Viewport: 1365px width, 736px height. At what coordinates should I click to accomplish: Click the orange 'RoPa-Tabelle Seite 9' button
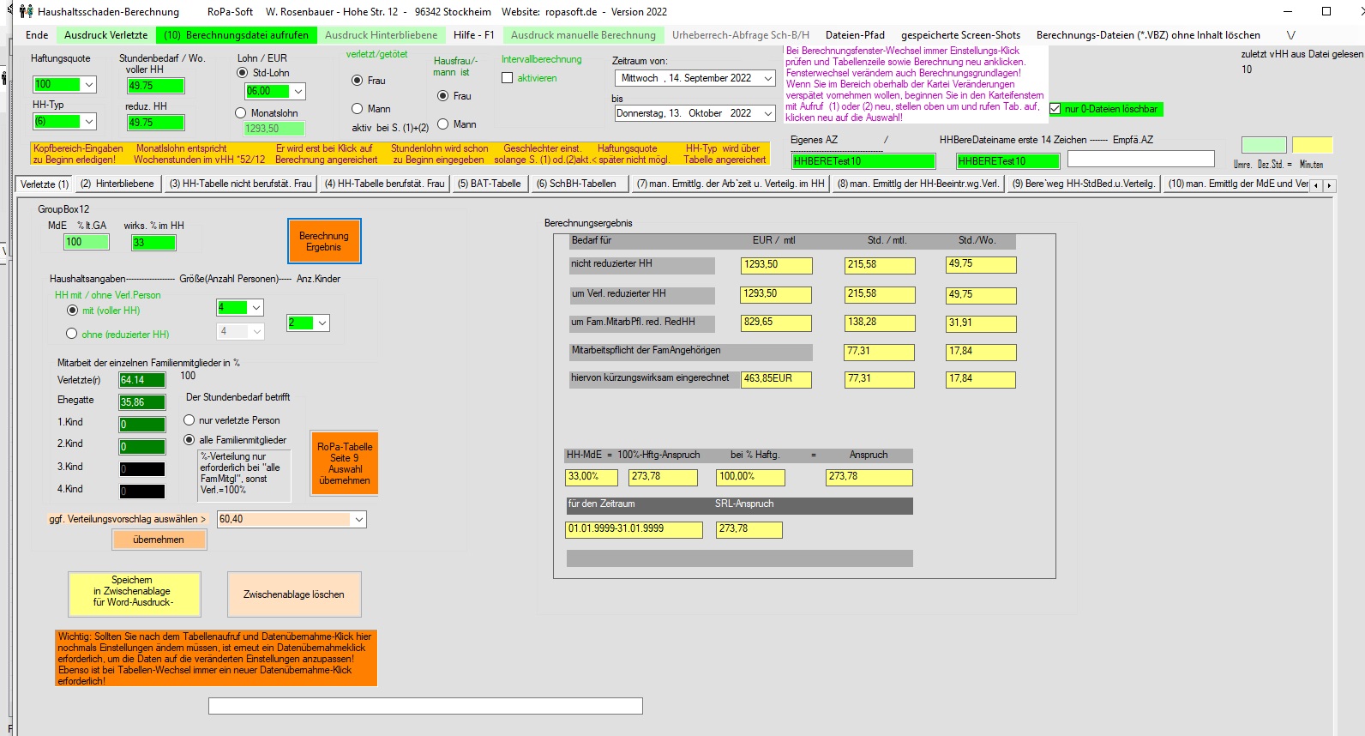pos(345,463)
